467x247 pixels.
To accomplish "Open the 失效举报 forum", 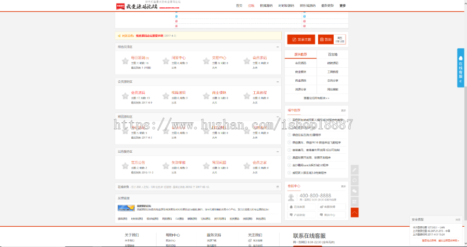I will (178, 163).
